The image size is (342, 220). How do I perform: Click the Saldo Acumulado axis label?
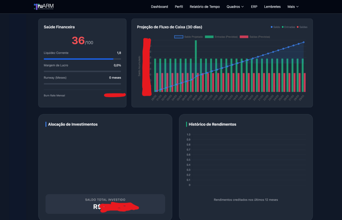[139, 66]
